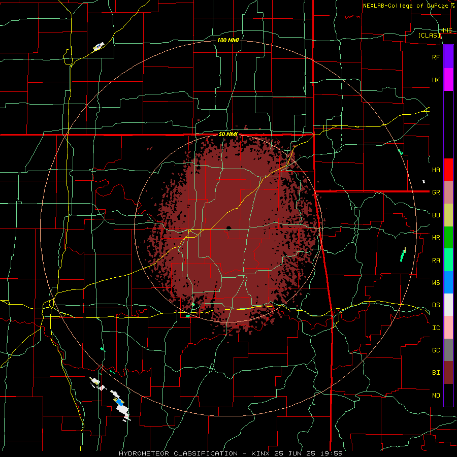Click the BD yellow legend swatch
Viewport: 457px width, 457px height.
point(448,215)
